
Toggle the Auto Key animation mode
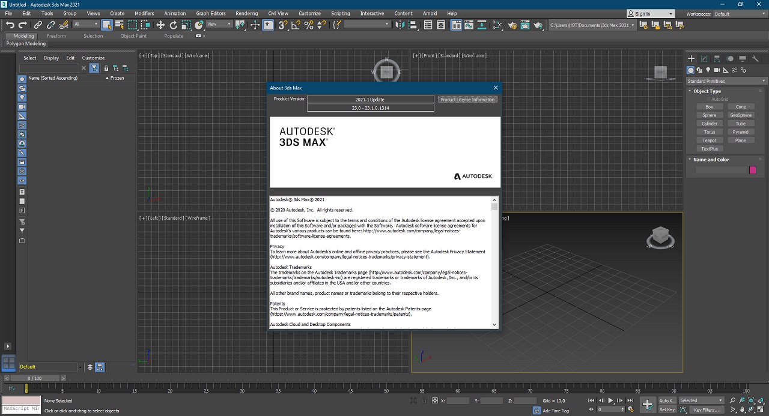667,400
